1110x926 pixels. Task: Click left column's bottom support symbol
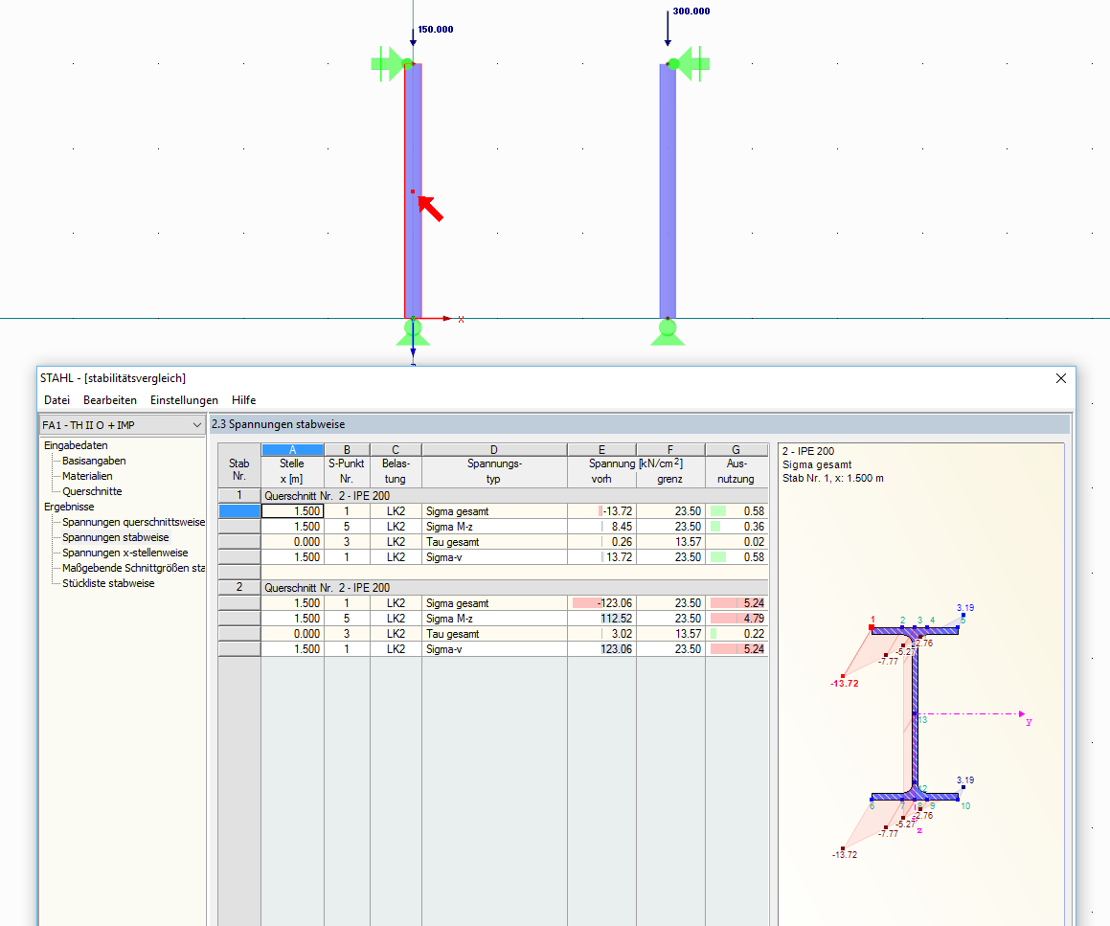point(413,332)
